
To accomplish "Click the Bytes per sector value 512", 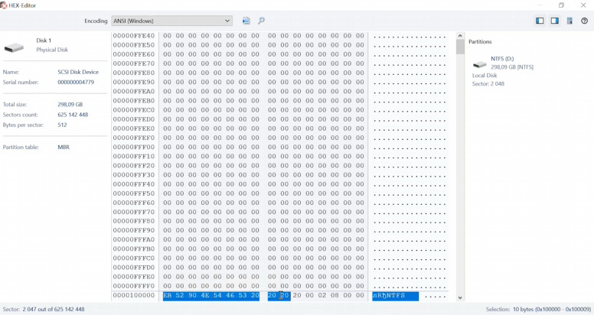I will [62, 125].
